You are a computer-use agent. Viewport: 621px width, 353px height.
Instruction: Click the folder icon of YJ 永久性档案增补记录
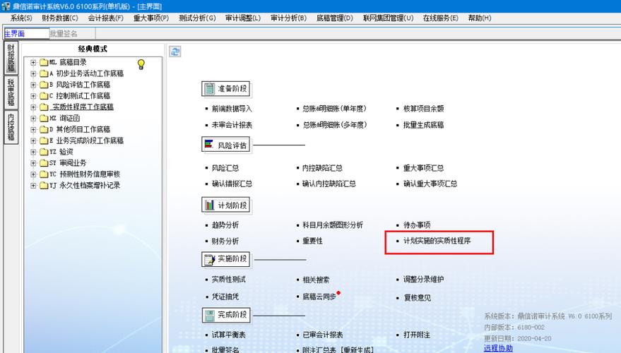click(x=44, y=185)
